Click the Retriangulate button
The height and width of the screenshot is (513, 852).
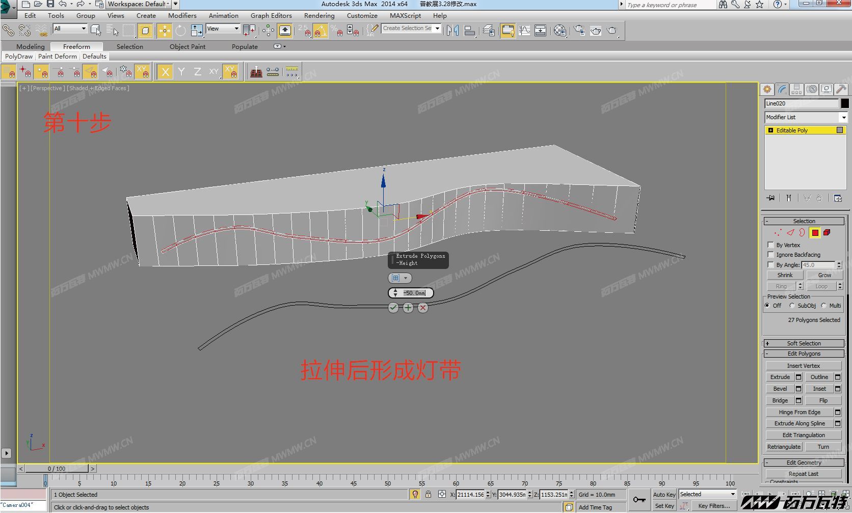pos(784,447)
